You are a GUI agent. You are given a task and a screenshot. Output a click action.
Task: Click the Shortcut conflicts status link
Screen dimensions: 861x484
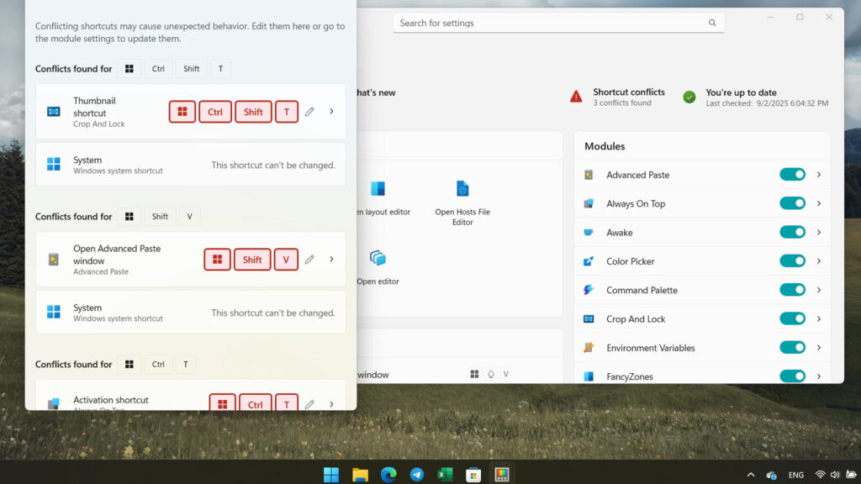[x=628, y=92]
